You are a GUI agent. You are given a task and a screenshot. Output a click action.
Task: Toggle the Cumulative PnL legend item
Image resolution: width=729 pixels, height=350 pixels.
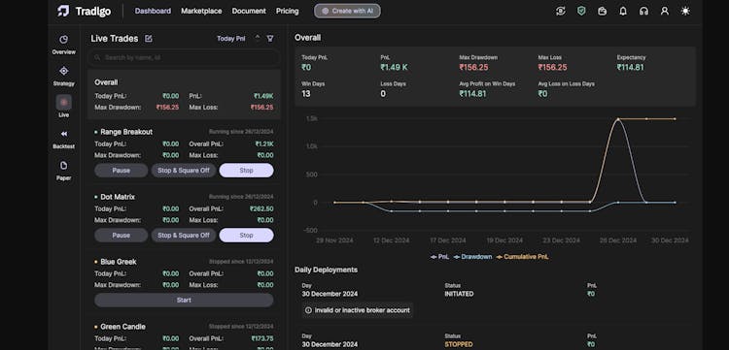522,256
